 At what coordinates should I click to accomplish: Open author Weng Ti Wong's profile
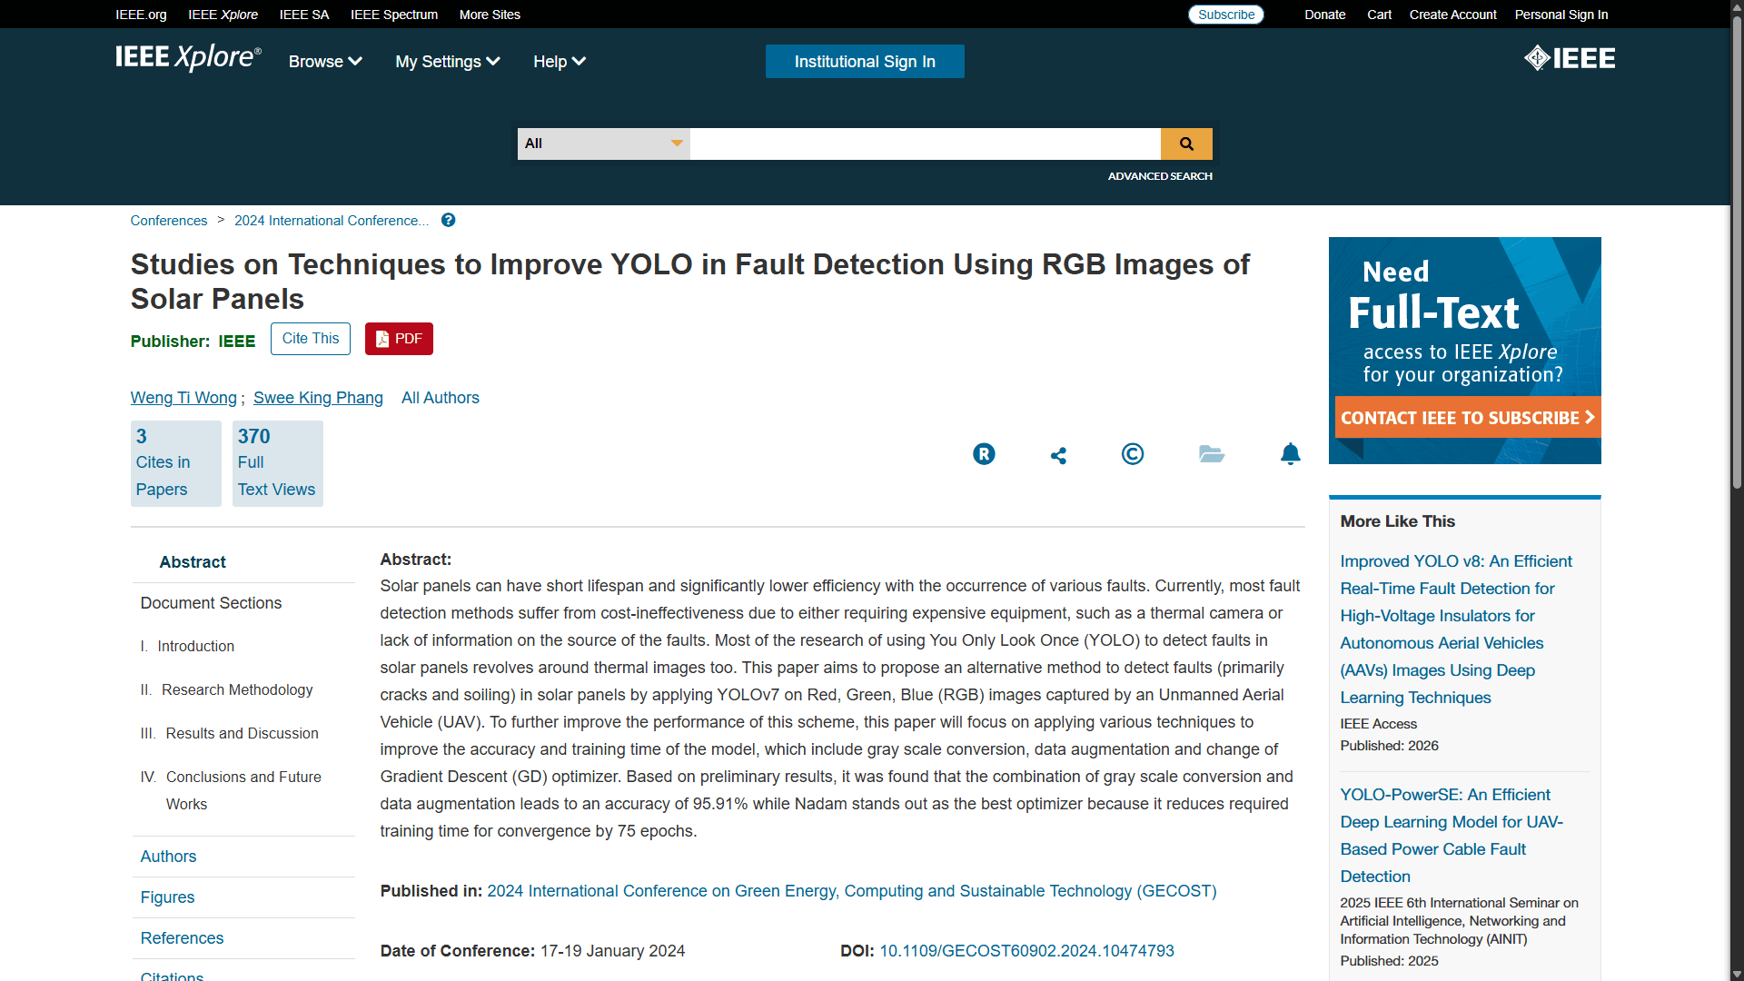coord(183,398)
